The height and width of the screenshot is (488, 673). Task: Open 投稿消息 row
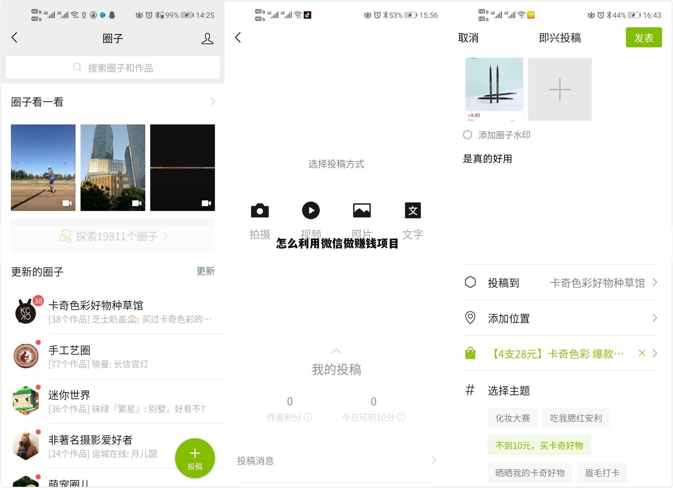click(336, 461)
